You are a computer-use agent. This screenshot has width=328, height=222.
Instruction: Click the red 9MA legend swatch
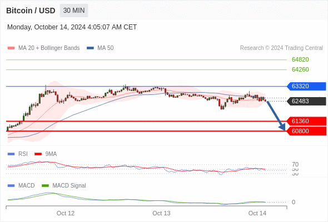pyautogui.click(x=38, y=154)
